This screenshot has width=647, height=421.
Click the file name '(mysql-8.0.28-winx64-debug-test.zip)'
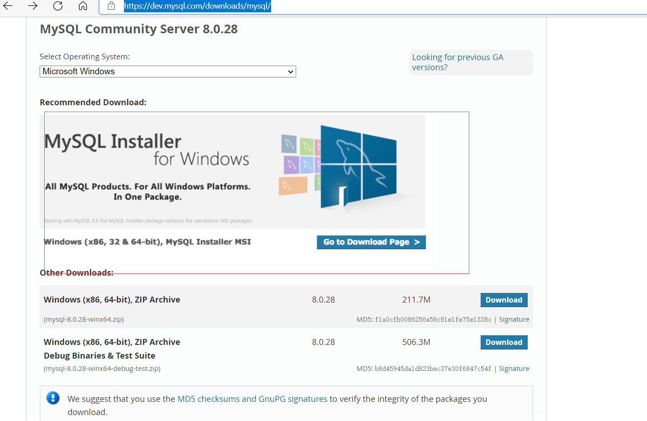pos(102,369)
